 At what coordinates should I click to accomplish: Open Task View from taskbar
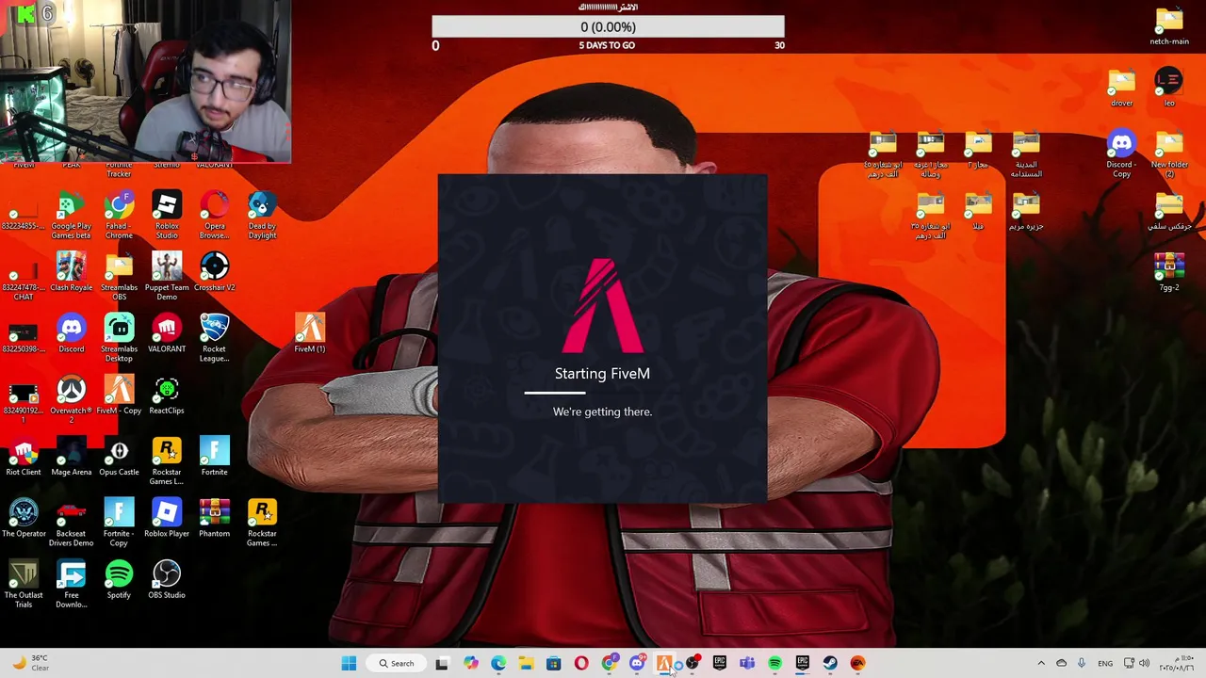pyautogui.click(x=442, y=663)
